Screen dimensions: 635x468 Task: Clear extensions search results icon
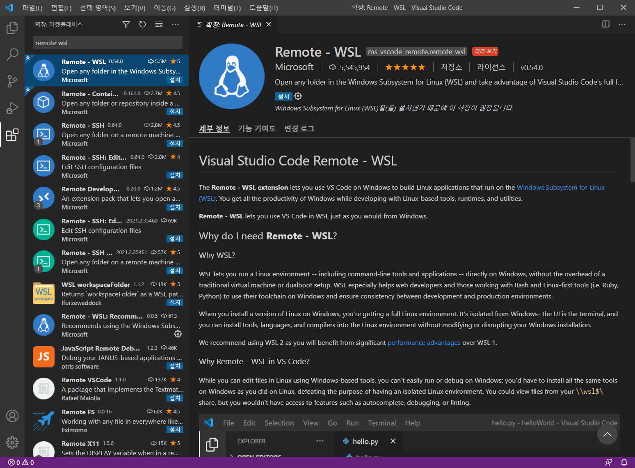tap(159, 24)
